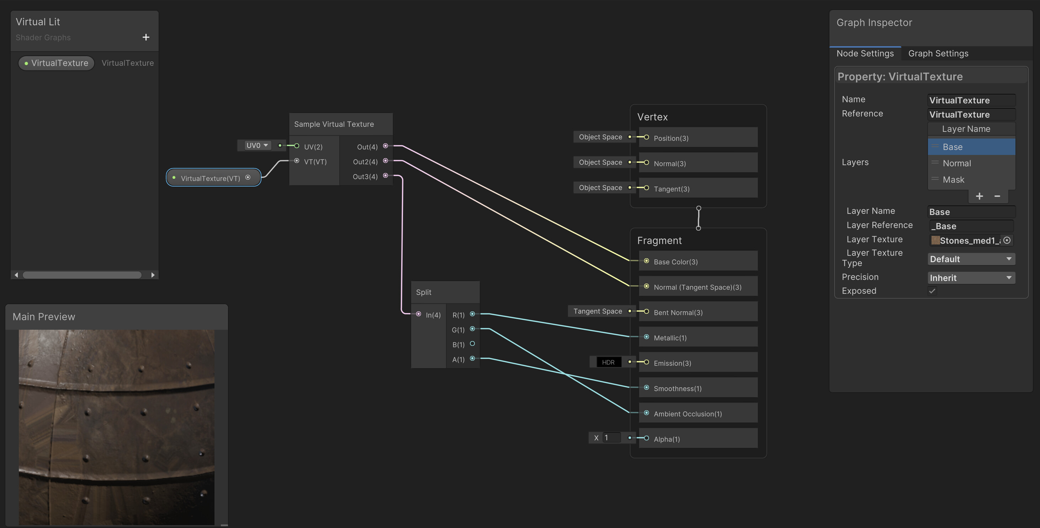Screen dimensions: 1040x528
Task: Open the Layer Texture Type dropdown
Action: [971, 259]
